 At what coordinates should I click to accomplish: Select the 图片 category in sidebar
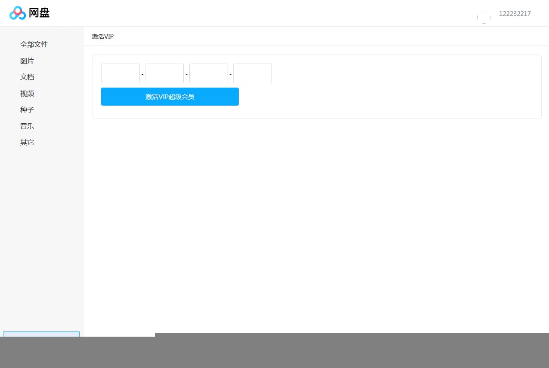click(x=27, y=61)
